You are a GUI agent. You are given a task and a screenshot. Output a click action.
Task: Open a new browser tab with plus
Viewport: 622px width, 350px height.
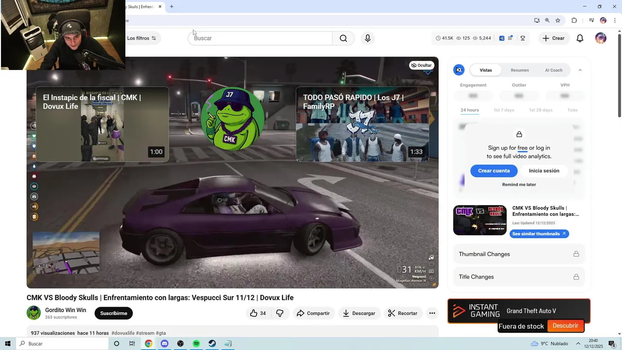coord(172,7)
